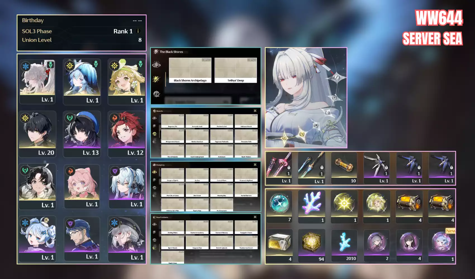The width and height of the screenshot is (475, 279).
Task: Select the Huanglong region icon in the Roya Frostlands panel
Action: coord(155,224)
